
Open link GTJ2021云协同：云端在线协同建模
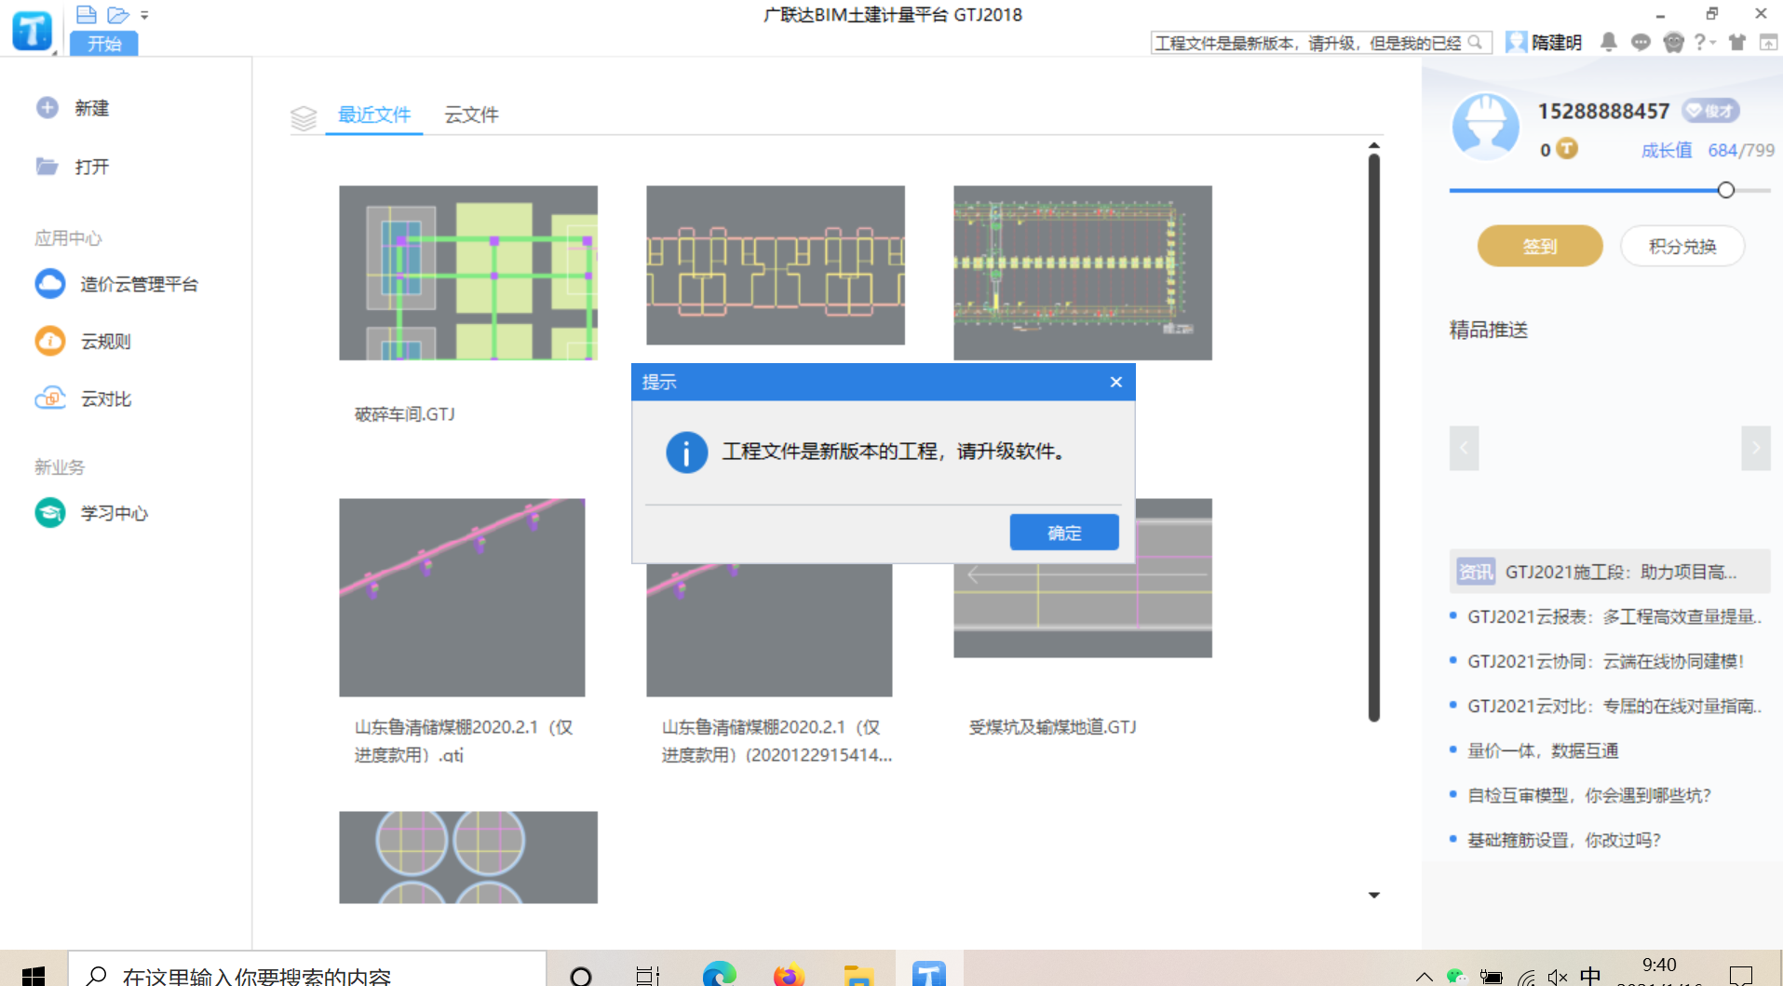[1606, 661]
